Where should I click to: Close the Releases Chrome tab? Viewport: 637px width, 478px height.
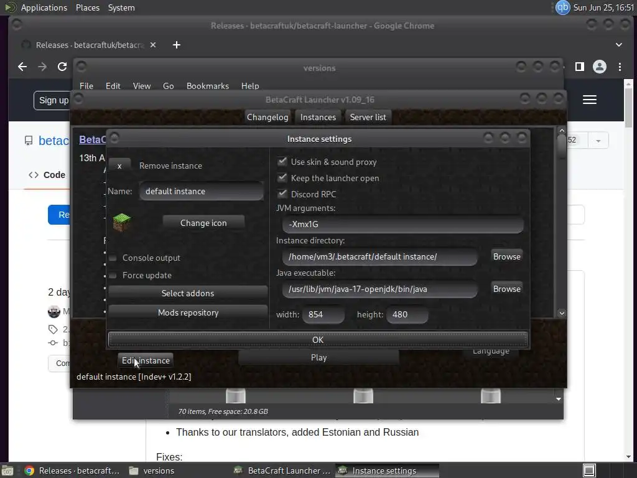153,45
